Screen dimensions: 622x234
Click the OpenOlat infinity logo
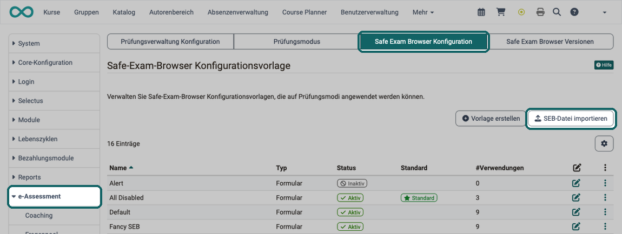pos(22,12)
